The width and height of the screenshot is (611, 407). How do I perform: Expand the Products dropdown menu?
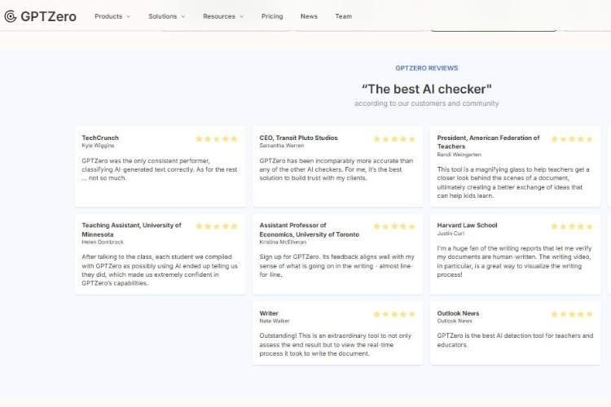[112, 16]
